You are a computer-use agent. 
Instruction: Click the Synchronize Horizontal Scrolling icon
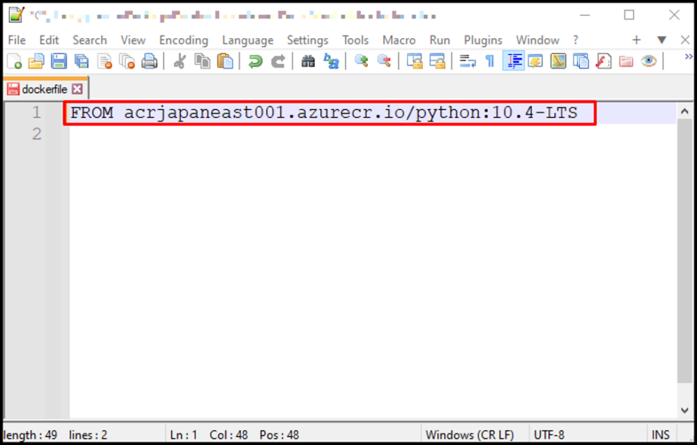tap(437, 61)
